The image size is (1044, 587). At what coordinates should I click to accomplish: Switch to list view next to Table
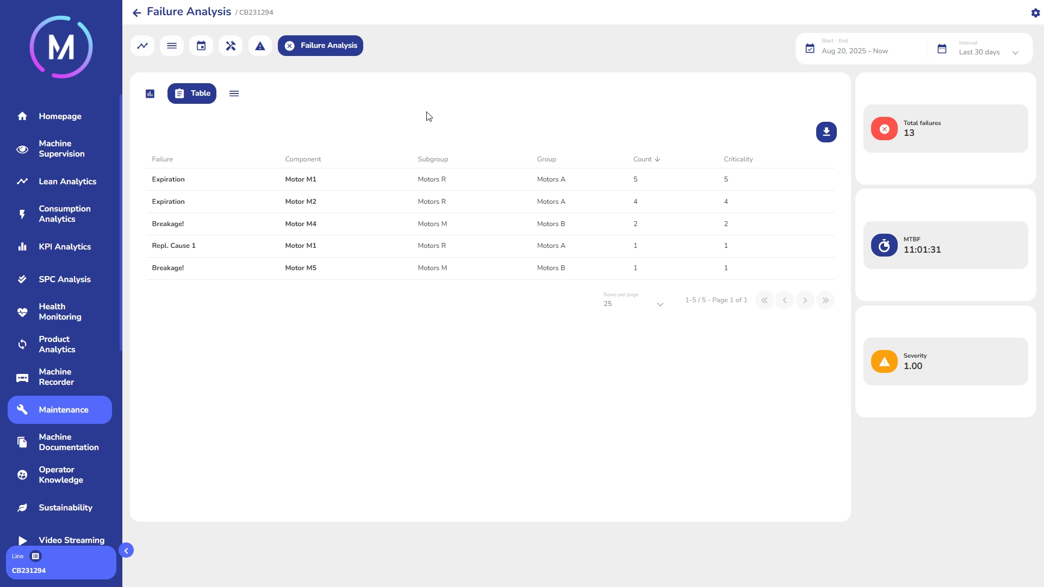[234, 93]
